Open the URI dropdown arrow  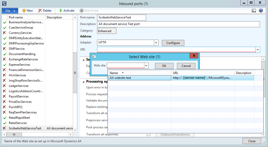click(x=258, y=50)
